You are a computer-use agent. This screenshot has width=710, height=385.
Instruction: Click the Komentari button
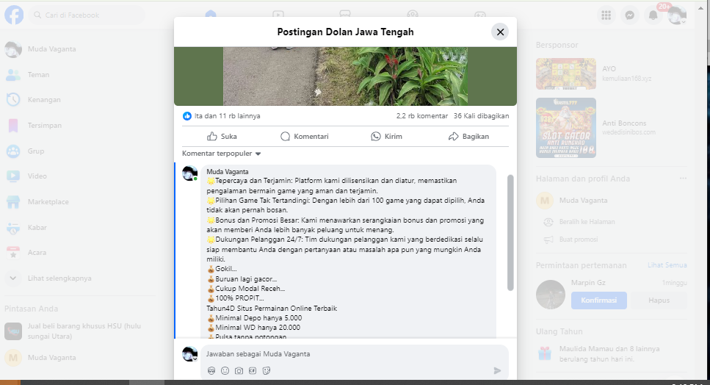click(304, 137)
